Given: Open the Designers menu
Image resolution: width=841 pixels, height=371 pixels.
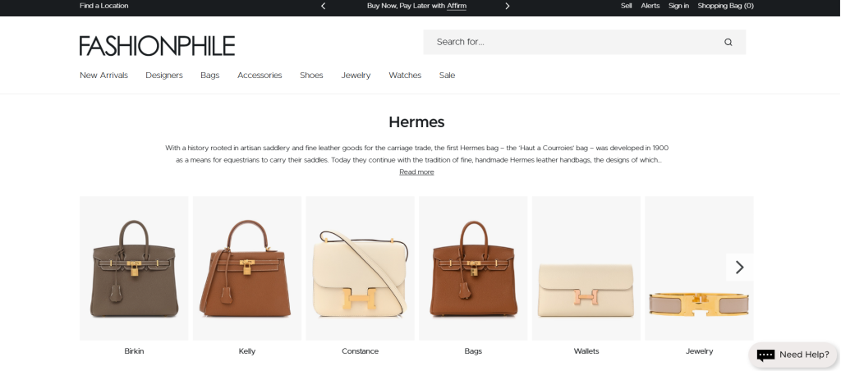Looking at the screenshot, I should [164, 75].
